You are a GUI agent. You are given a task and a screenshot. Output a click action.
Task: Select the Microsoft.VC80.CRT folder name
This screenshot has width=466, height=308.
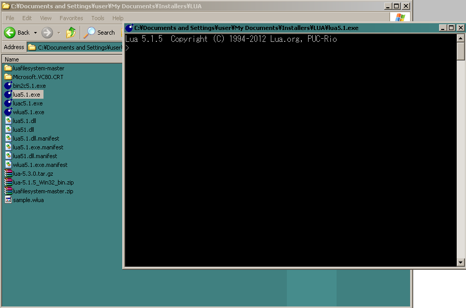38,77
